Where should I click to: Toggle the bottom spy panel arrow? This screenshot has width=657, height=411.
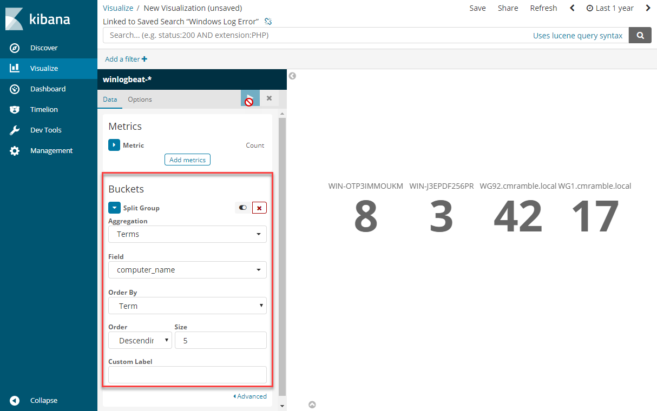pyautogui.click(x=312, y=405)
